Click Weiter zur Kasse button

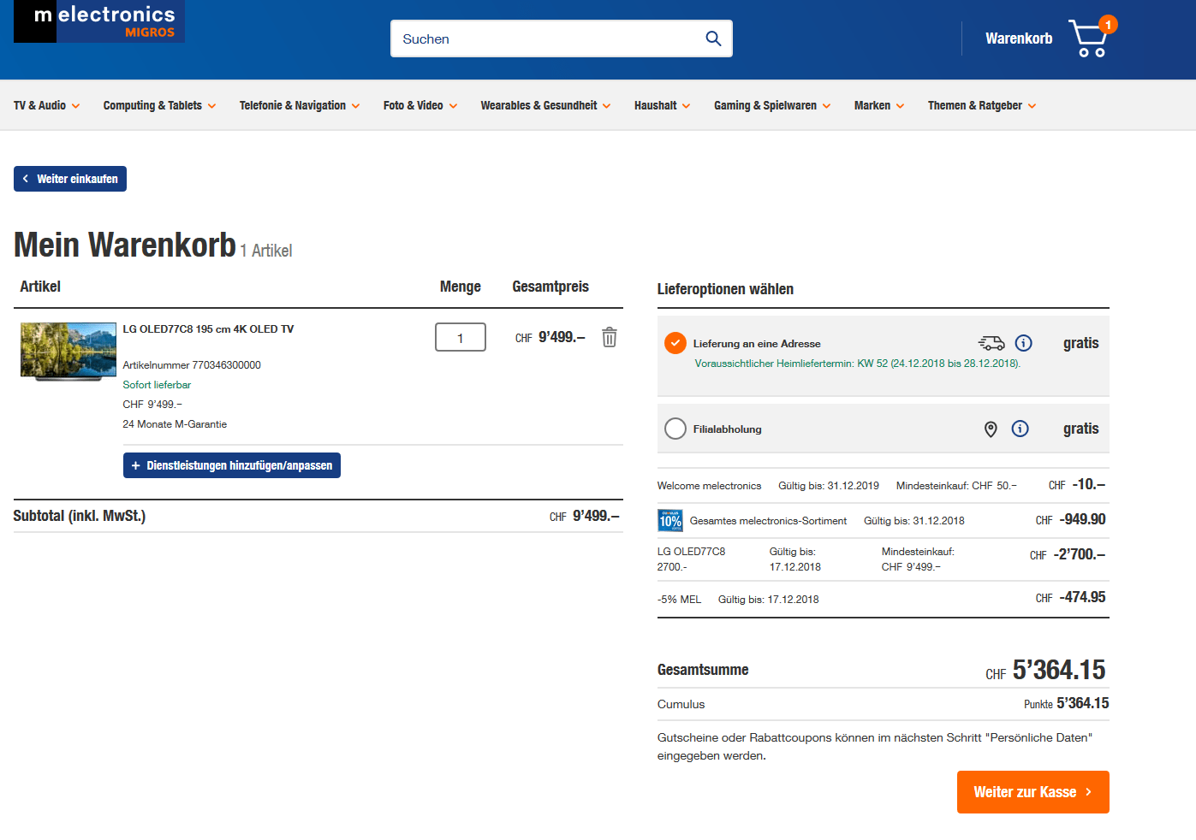[x=1032, y=792]
